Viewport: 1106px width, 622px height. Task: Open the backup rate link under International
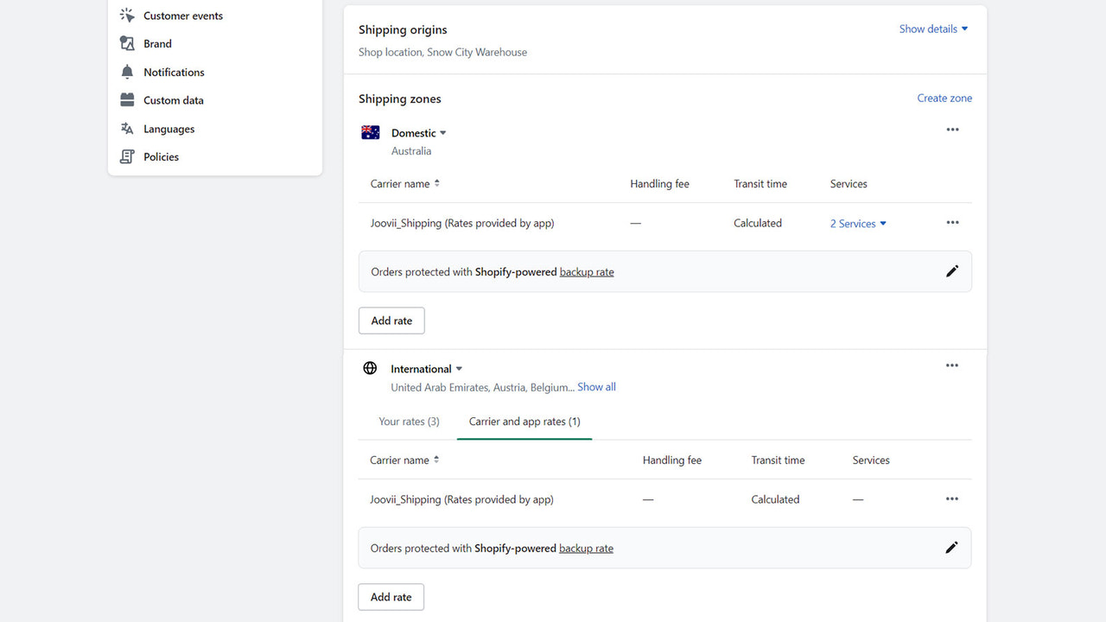tap(586, 548)
